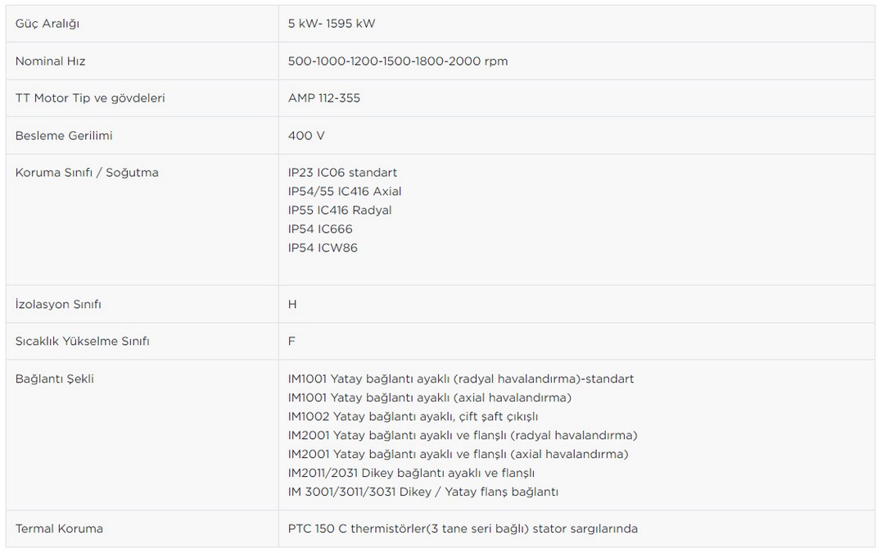Viewport: 881px width, 553px height.
Task: Click the Nominal Hız label
Action: (x=50, y=61)
